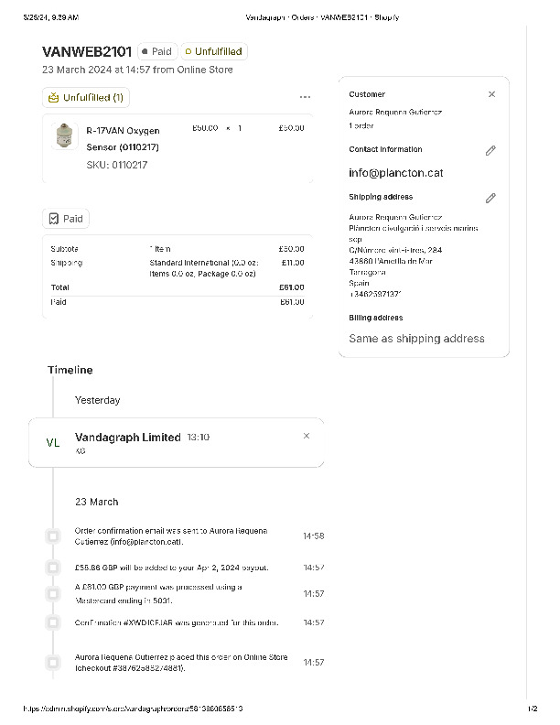The width and height of the screenshot is (560, 725).
Task: Open customer Aurora Requena Gutierrez profile
Action: pos(395,113)
